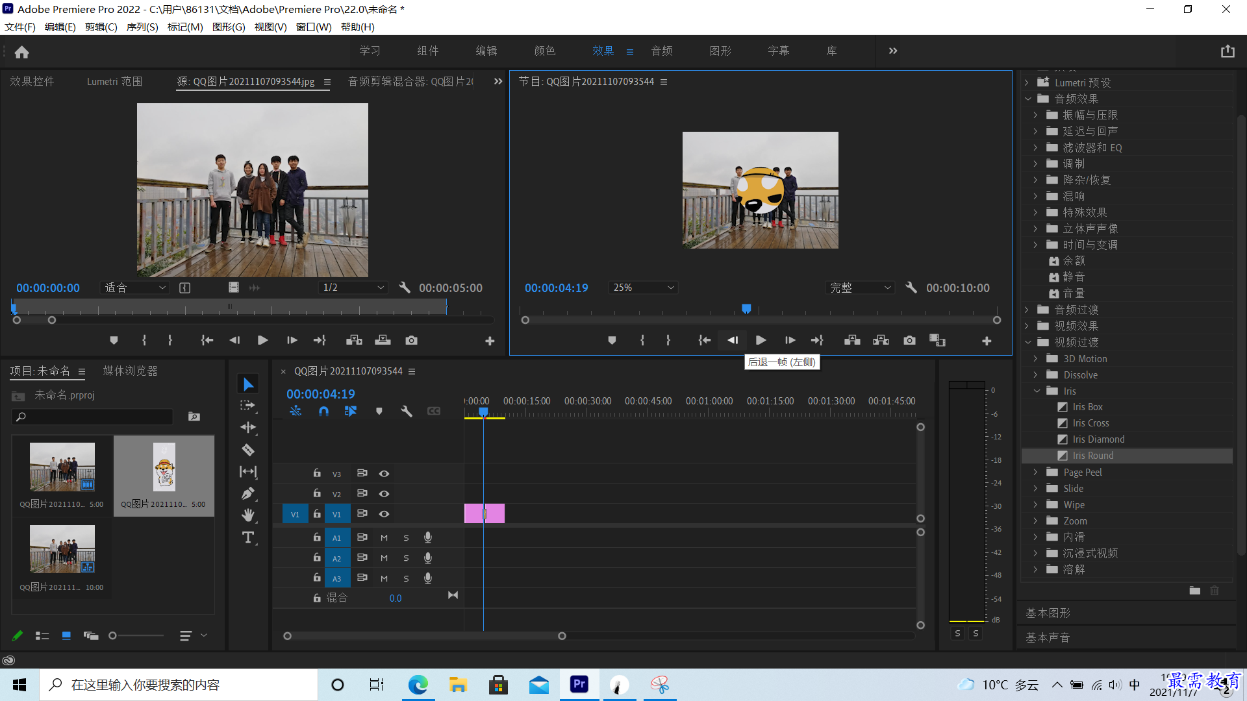Select the Hand tool
The image size is (1247, 701).
(247, 515)
